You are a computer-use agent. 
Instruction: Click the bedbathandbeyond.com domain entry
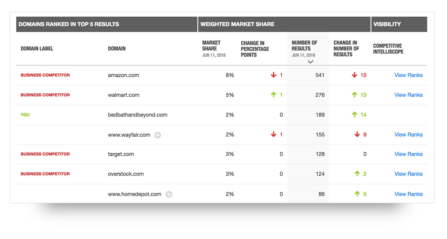[x=138, y=115]
